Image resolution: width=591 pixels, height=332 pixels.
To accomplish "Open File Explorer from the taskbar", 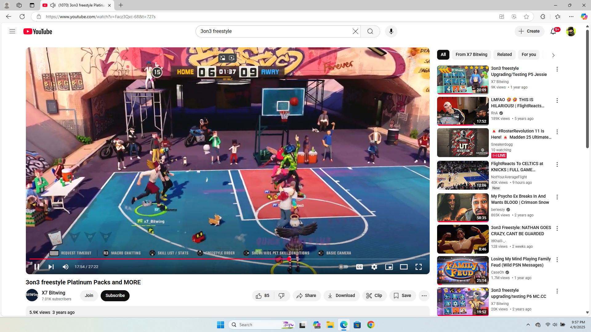I will click(x=330, y=325).
